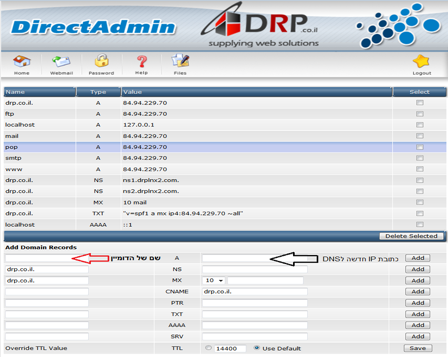Choose the 14400 TTL override radio button

(209, 348)
